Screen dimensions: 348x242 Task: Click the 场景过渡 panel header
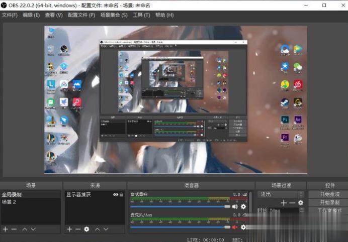[281, 185]
